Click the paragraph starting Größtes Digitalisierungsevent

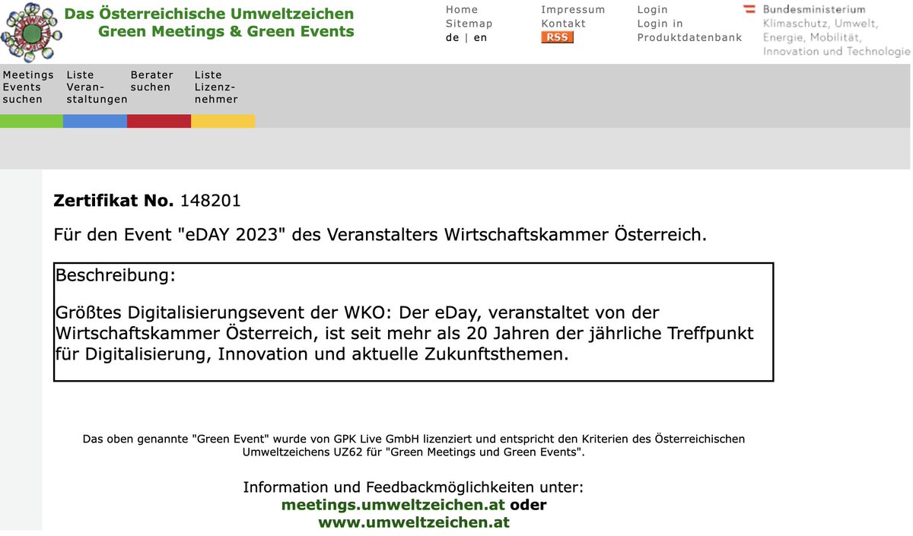pyautogui.click(x=405, y=333)
